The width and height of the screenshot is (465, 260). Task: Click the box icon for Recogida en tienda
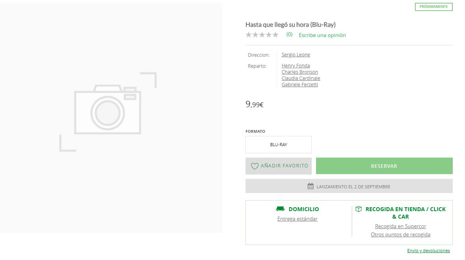(x=359, y=209)
